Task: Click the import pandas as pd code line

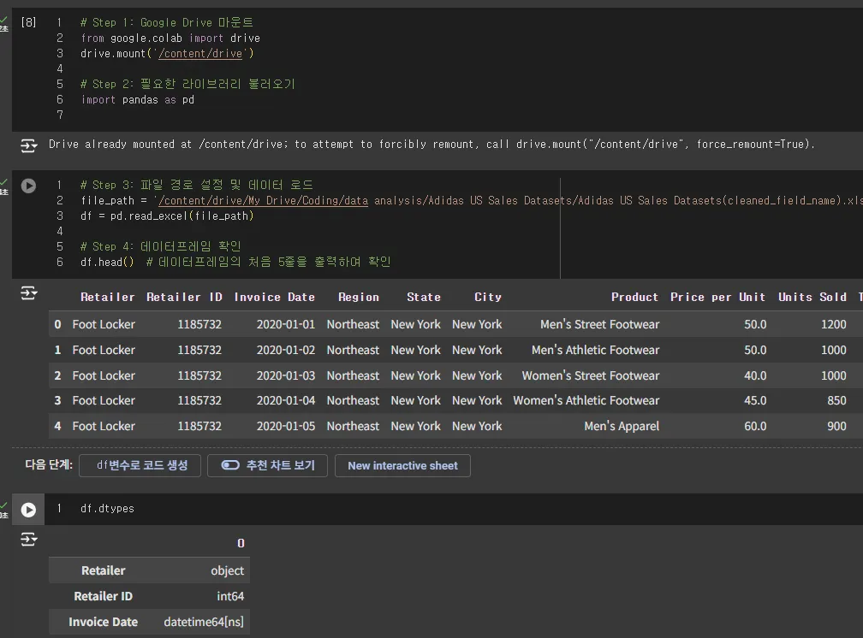Action: (137, 100)
